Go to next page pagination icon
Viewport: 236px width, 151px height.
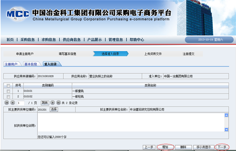[x=53, y=103]
